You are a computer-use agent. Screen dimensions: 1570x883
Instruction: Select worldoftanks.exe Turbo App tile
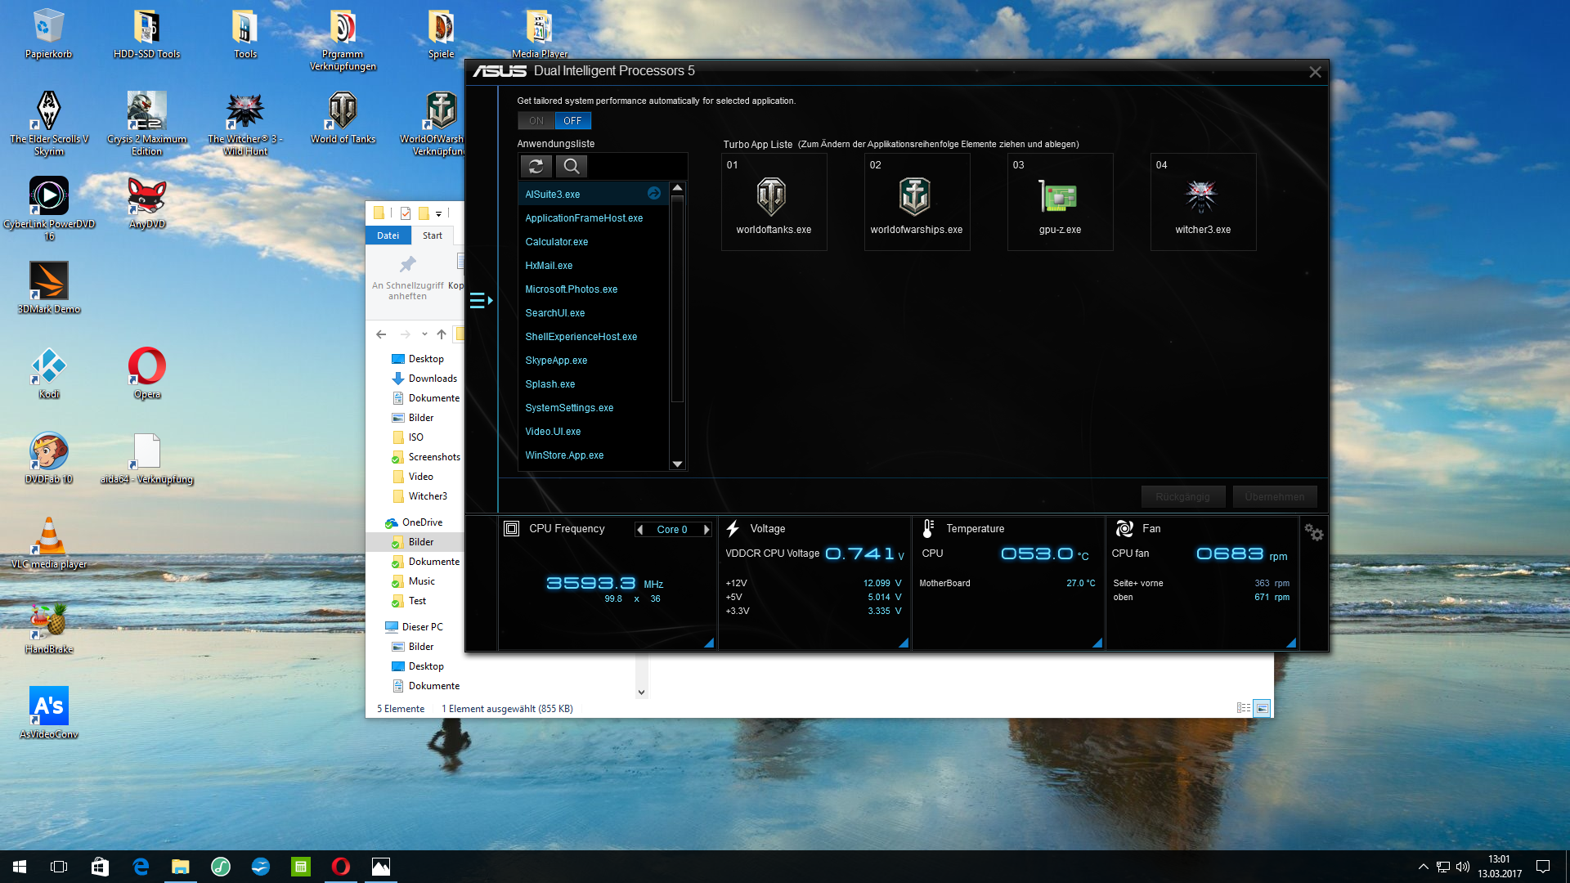click(773, 202)
